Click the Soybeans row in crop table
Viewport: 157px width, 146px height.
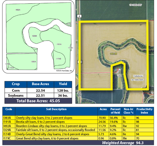[x=38, y=95]
